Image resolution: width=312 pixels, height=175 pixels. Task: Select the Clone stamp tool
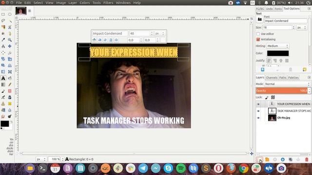click(x=3, y=104)
